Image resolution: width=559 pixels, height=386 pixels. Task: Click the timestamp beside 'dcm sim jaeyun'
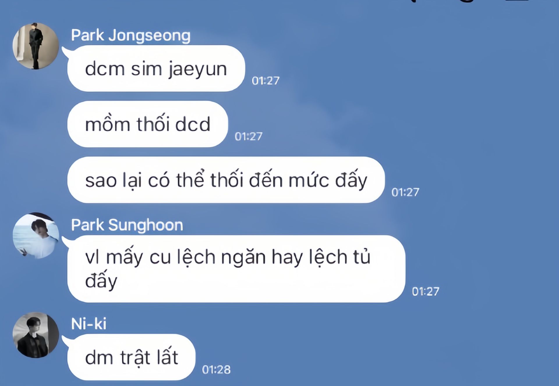click(266, 81)
